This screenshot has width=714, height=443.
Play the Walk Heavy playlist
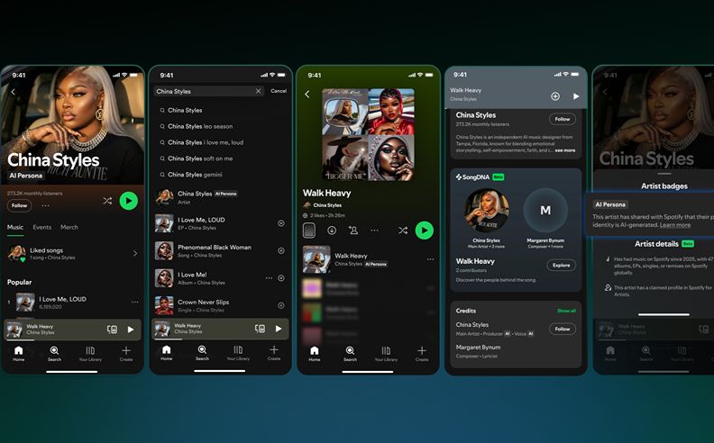point(425,231)
